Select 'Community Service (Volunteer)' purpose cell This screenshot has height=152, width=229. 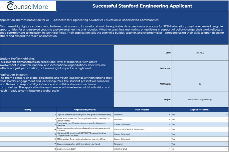pyautogui.click(x=142, y=129)
